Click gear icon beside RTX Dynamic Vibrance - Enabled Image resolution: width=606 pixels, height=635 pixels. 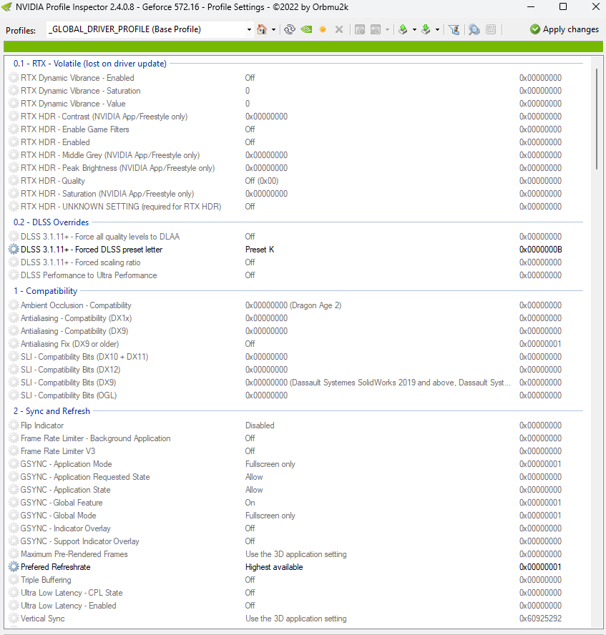point(14,78)
